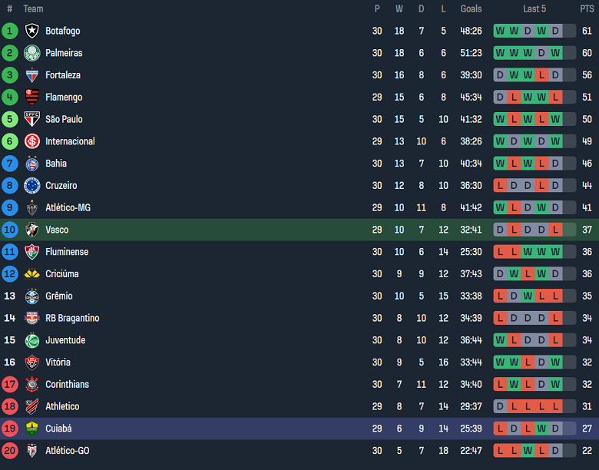Click the Cuiabá club crest icon

[31, 429]
